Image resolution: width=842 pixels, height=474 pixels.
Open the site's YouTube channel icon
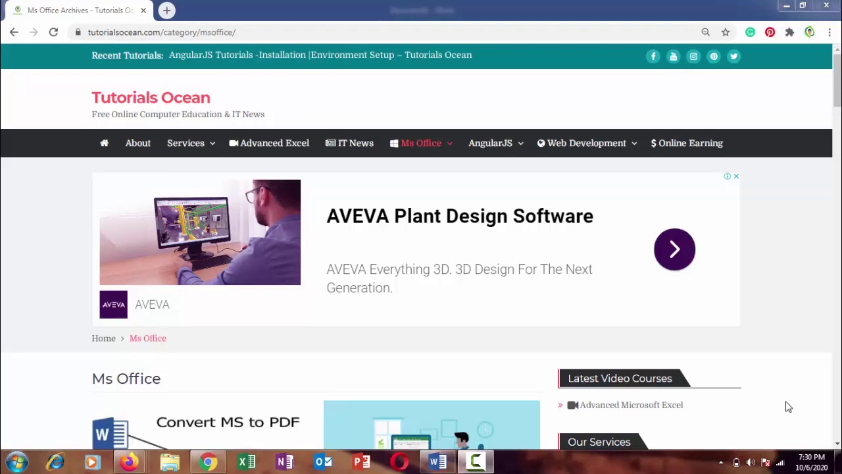[x=674, y=57]
